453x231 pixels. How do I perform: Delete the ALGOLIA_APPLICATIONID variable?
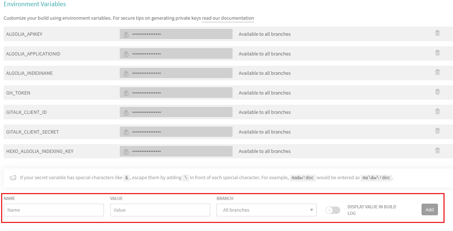(x=437, y=53)
